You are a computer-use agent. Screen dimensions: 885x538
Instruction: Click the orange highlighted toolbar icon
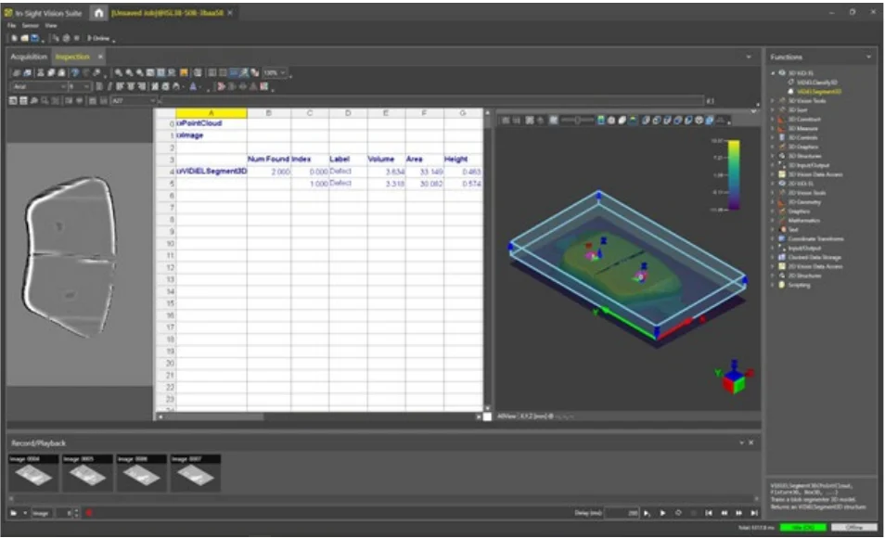[184, 73]
